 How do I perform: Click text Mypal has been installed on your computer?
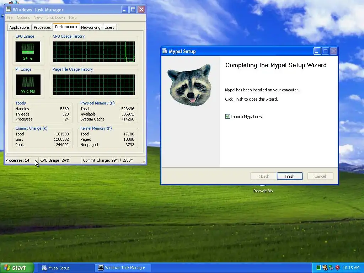point(262,90)
